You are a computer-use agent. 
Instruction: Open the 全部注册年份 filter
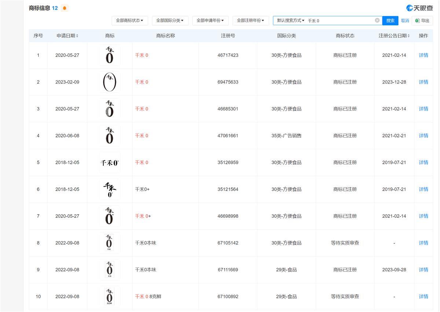pos(250,21)
